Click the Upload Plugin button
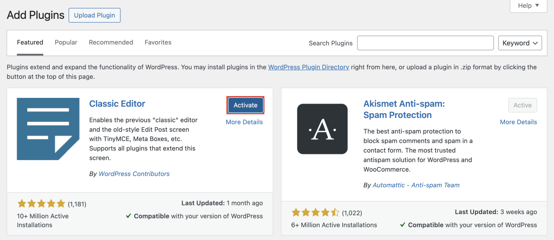 [x=94, y=15]
